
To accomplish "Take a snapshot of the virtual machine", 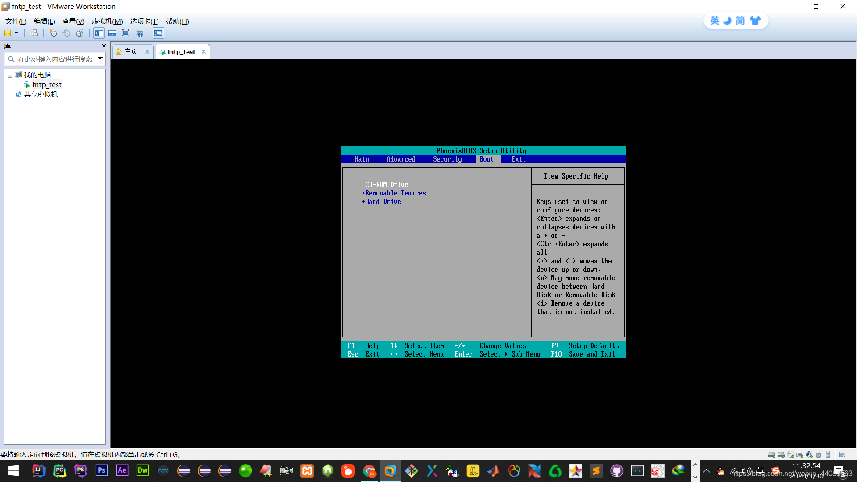I will pos(53,33).
